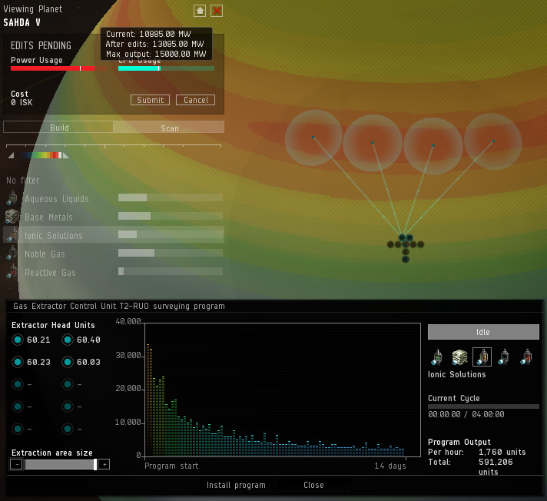This screenshot has width=547, height=501.
Task: Click the '1,760 units' per hour value
Action: (x=502, y=452)
